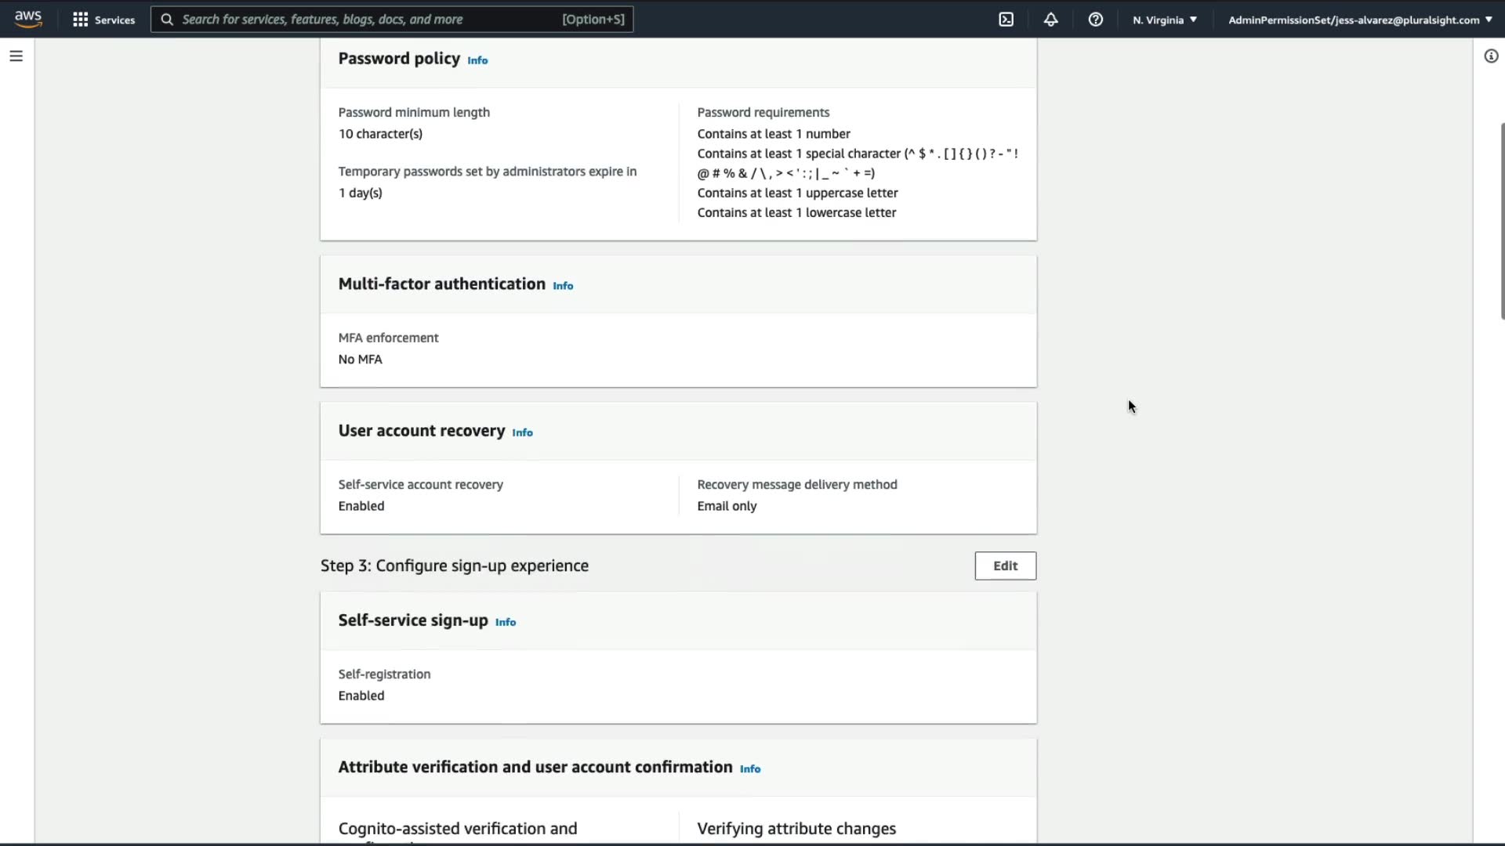Edit Step 3 sign-up experience
Screen dimensions: 1505x846
(1005, 566)
